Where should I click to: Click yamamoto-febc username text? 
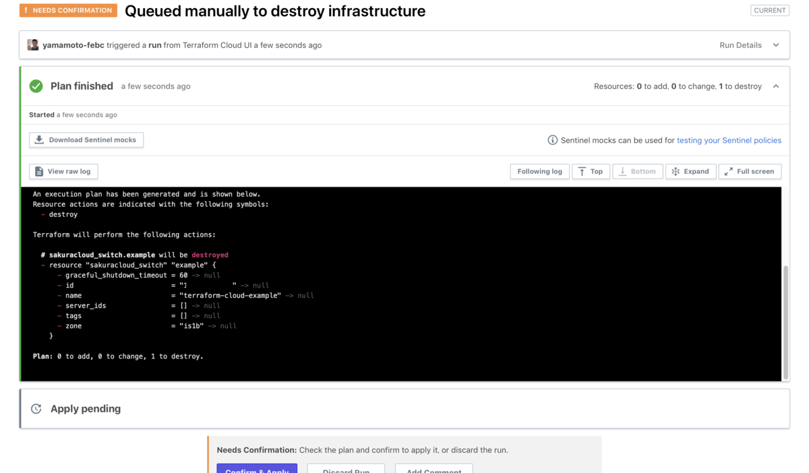click(73, 45)
